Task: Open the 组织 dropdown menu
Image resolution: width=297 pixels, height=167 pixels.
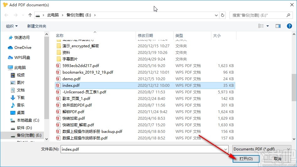Action: [12, 26]
